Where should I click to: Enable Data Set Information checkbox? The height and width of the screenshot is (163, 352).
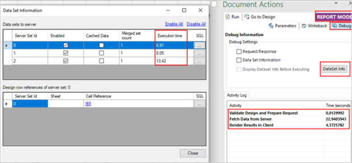coord(239,60)
